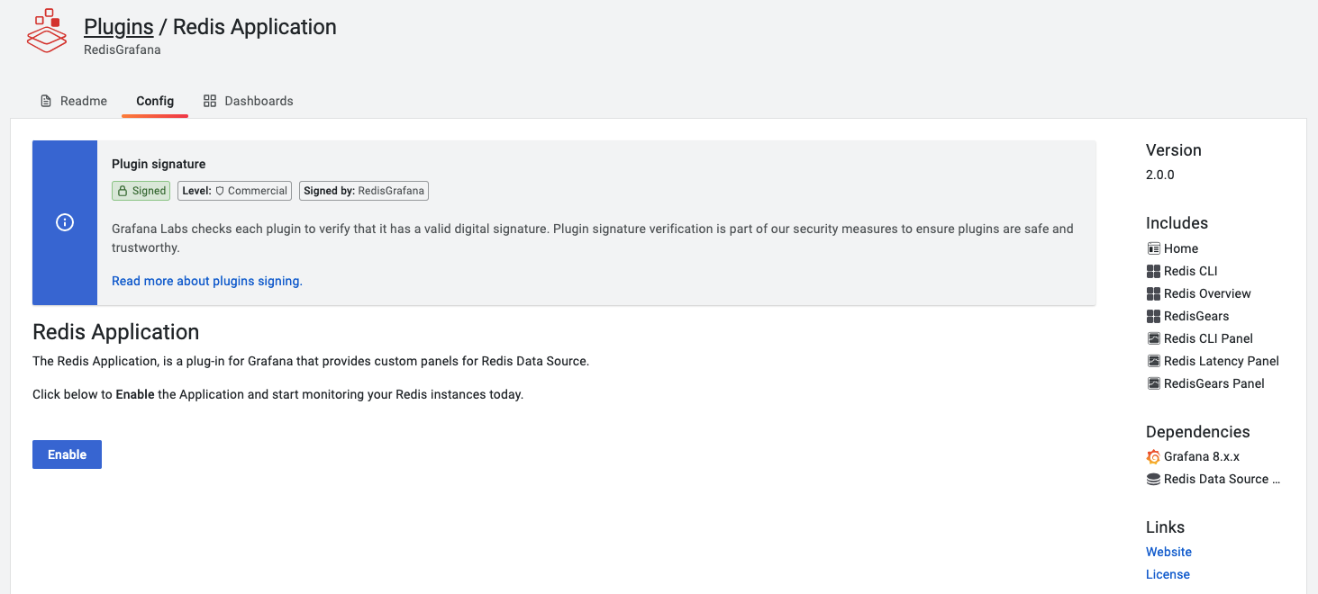Click the Redis Latency Panel icon
Image resolution: width=1318 pixels, height=594 pixels.
1153,361
